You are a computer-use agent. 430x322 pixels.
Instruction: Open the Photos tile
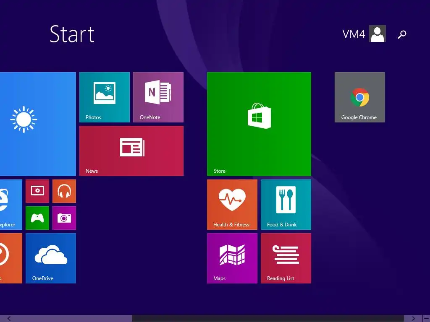tap(105, 97)
